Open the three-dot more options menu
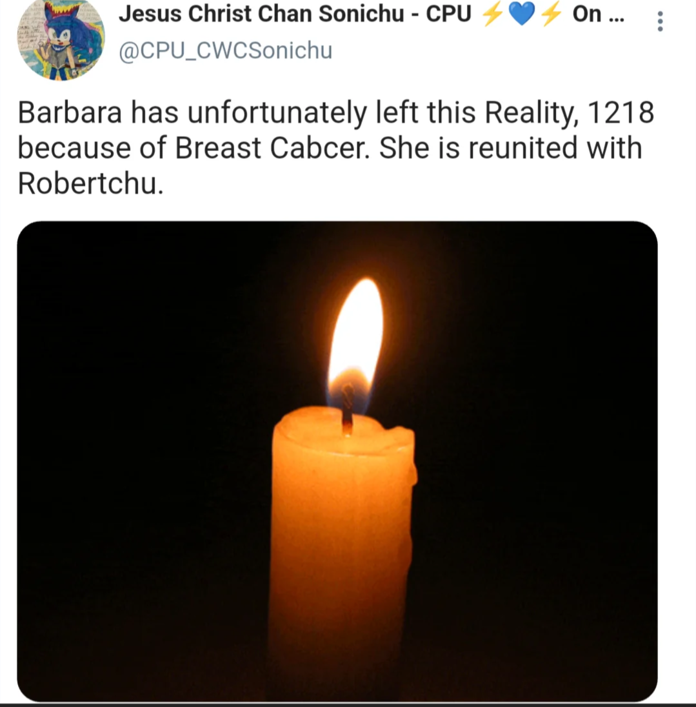 coord(660,21)
